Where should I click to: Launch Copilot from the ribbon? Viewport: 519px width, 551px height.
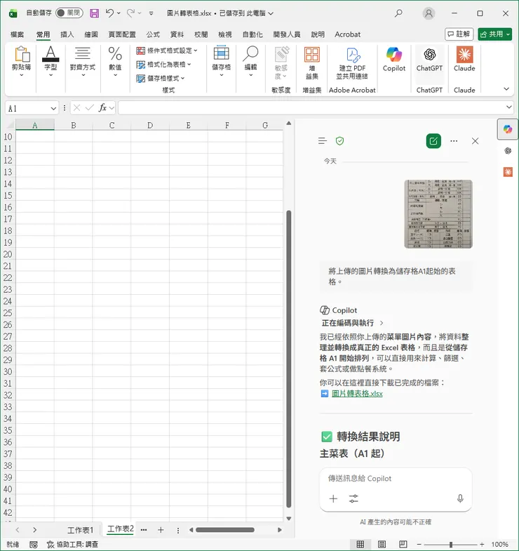coord(394,60)
